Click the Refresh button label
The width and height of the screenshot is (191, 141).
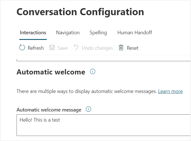click(36, 48)
